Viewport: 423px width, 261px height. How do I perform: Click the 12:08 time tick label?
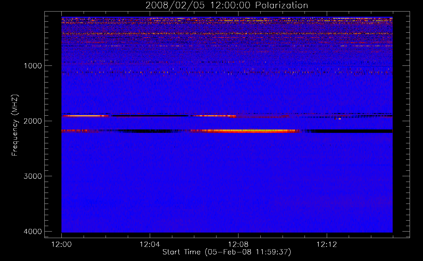click(238, 245)
